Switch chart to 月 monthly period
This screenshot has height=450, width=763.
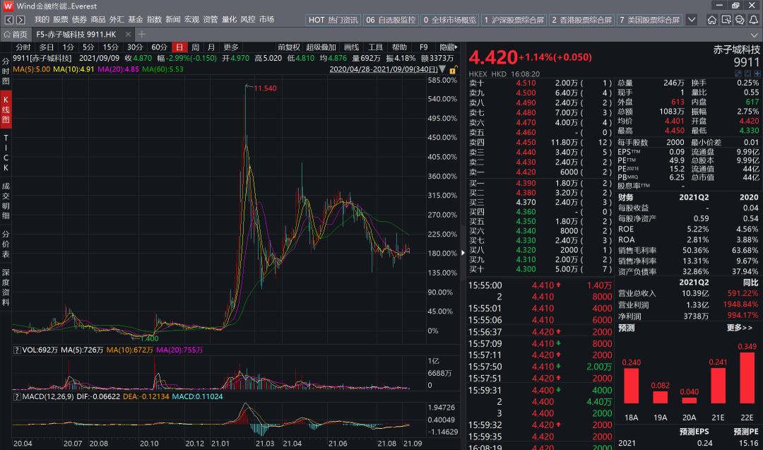coord(211,47)
